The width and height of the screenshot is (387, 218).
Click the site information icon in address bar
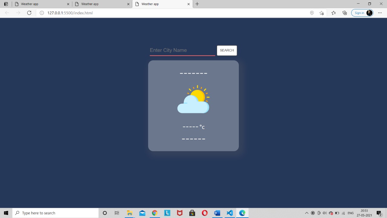[41, 13]
